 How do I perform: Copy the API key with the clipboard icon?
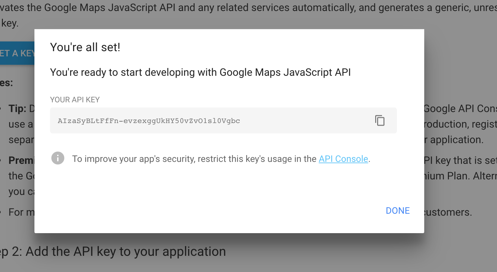[380, 120]
